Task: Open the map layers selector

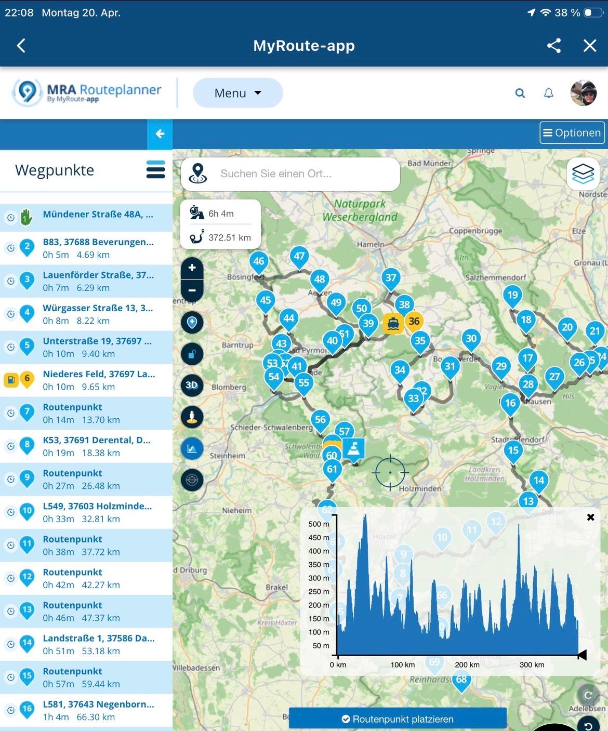Action: pos(583,173)
